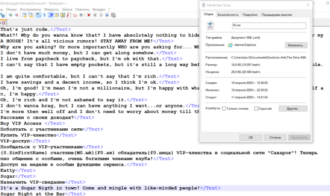Click the Zoom Out magnifier icon
Image resolution: width=330 pixels, height=196 pixels.
[16, 15]
